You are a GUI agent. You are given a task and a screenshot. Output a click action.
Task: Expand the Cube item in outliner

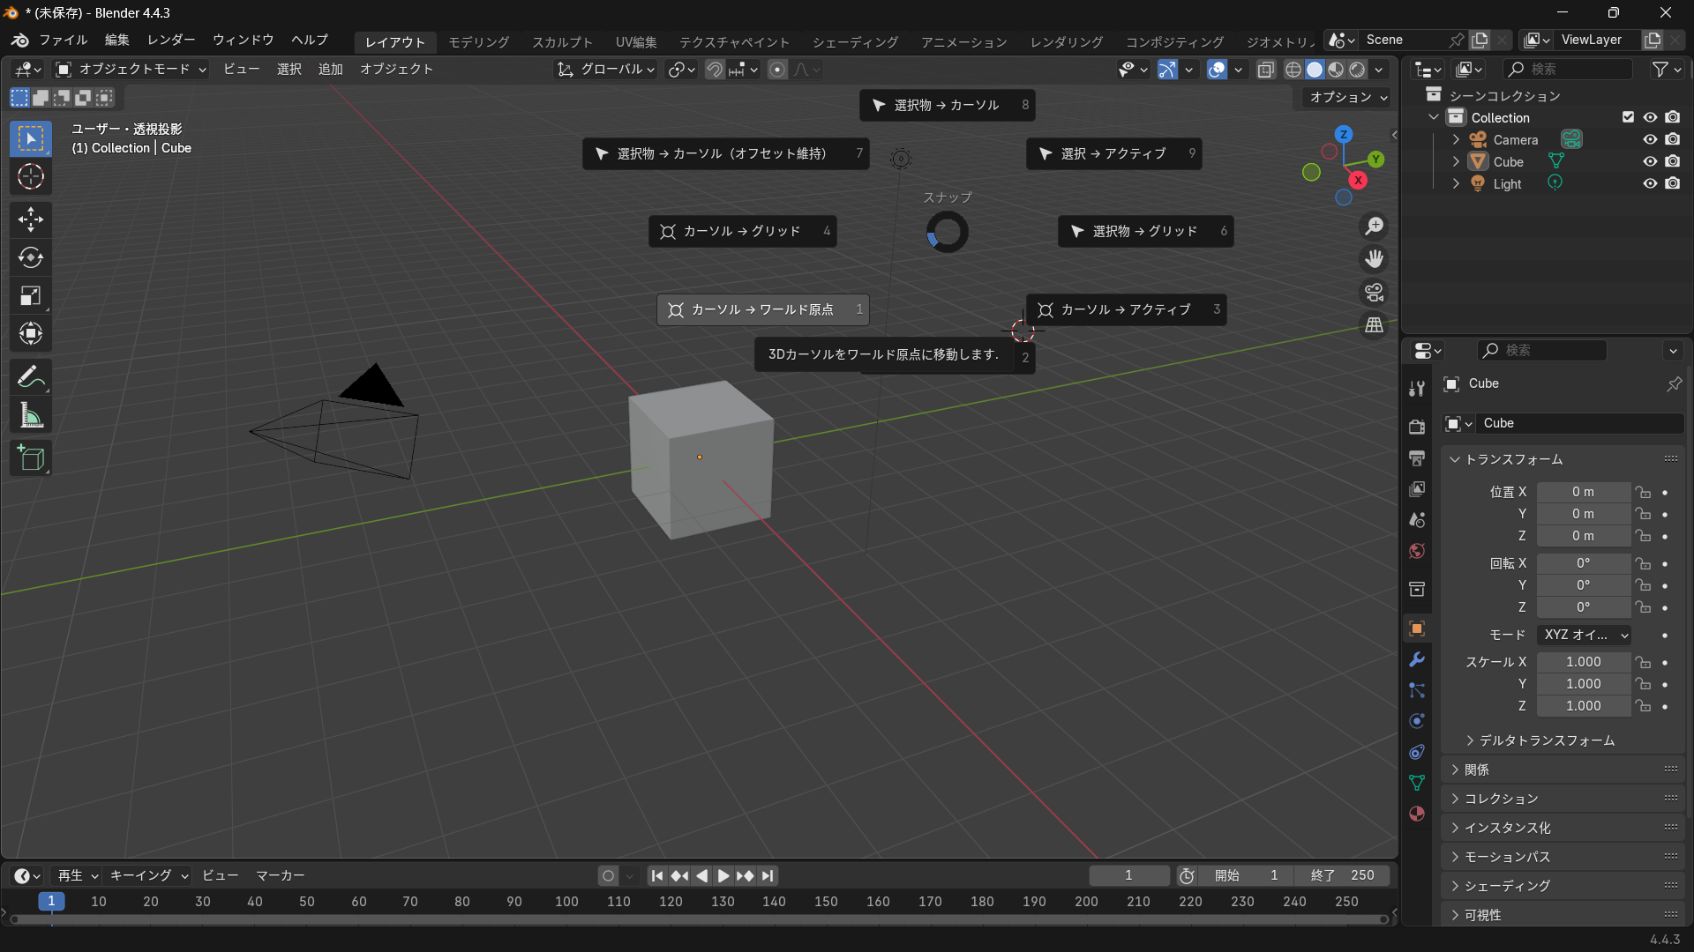coord(1456,161)
